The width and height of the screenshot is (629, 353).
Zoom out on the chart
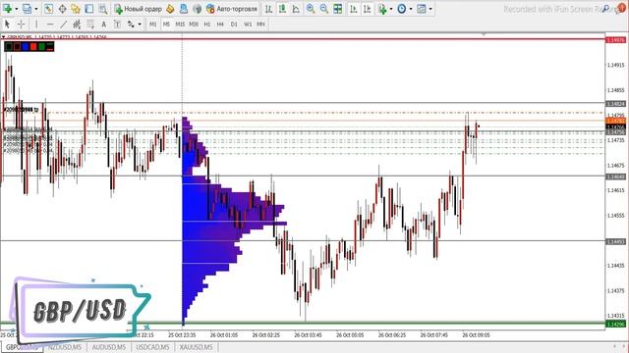[323, 9]
